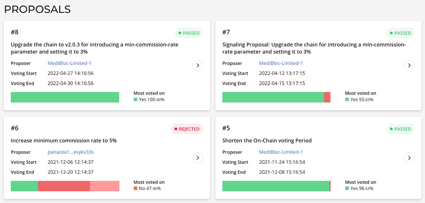Open proposal #5 details arrow
This screenshot has width=425, height=203.
click(409, 158)
